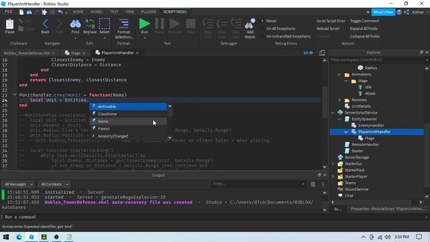The height and width of the screenshot is (242, 430).
Task: Navigate Back with the arrow icon
Action: 45,24
